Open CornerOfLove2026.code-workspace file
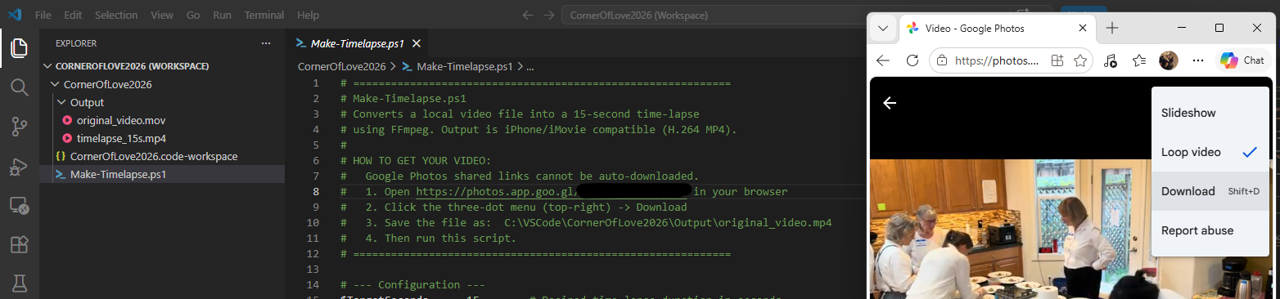The height and width of the screenshot is (299, 1280). (x=162, y=156)
